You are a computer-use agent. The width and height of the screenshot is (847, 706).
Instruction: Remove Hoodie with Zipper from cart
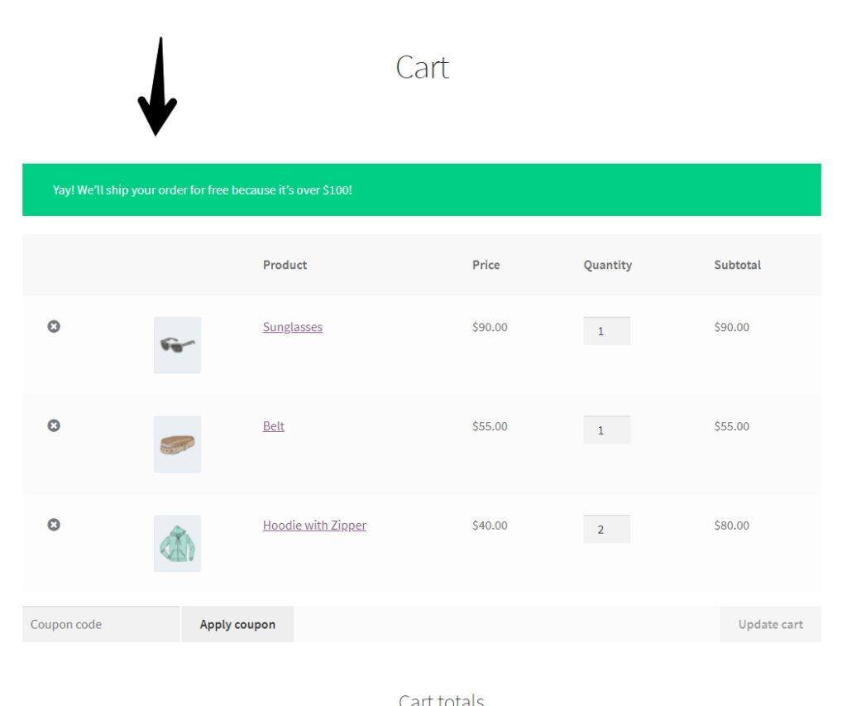coord(54,525)
